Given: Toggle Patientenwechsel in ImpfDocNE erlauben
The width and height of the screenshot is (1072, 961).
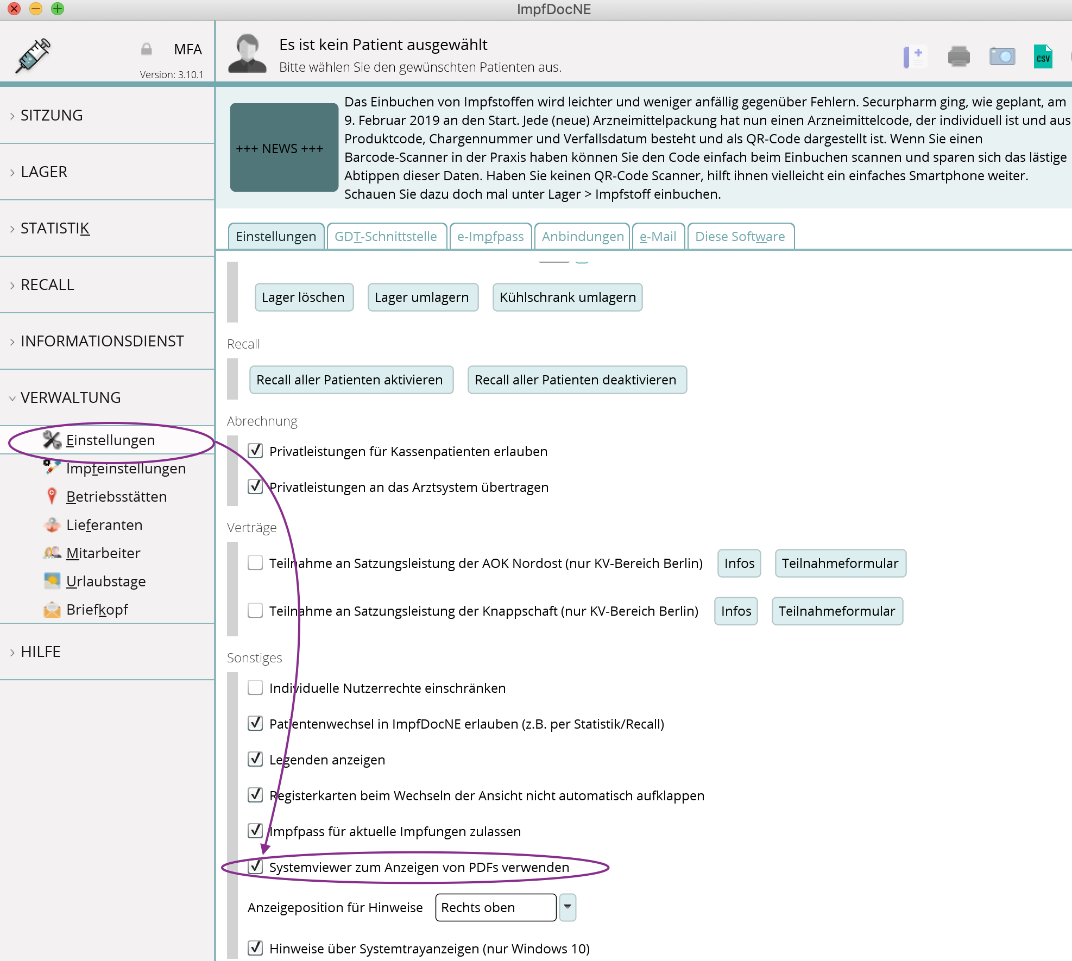Looking at the screenshot, I should pyautogui.click(x=255, y=723).
